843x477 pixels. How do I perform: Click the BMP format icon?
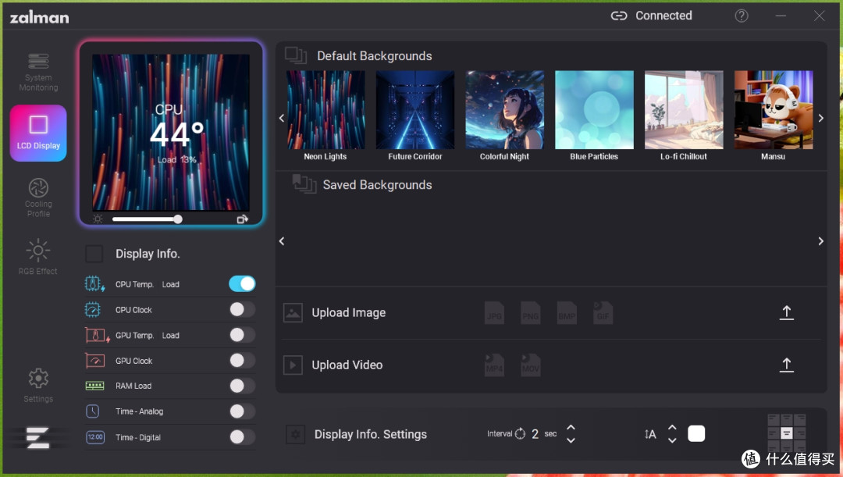567,312
